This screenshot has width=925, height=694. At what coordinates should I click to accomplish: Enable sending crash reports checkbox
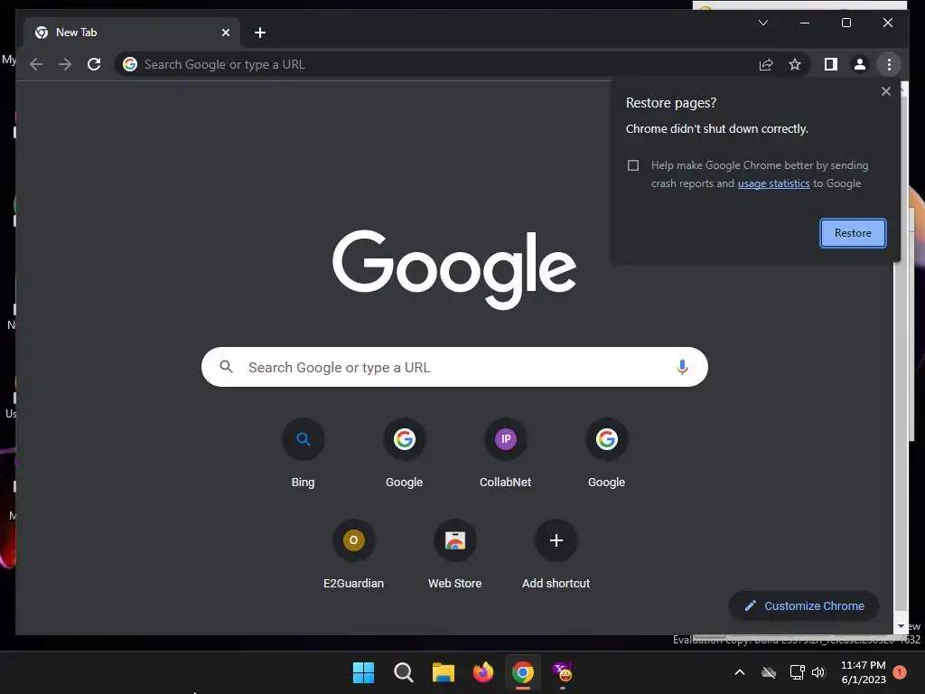pos(633,165)
